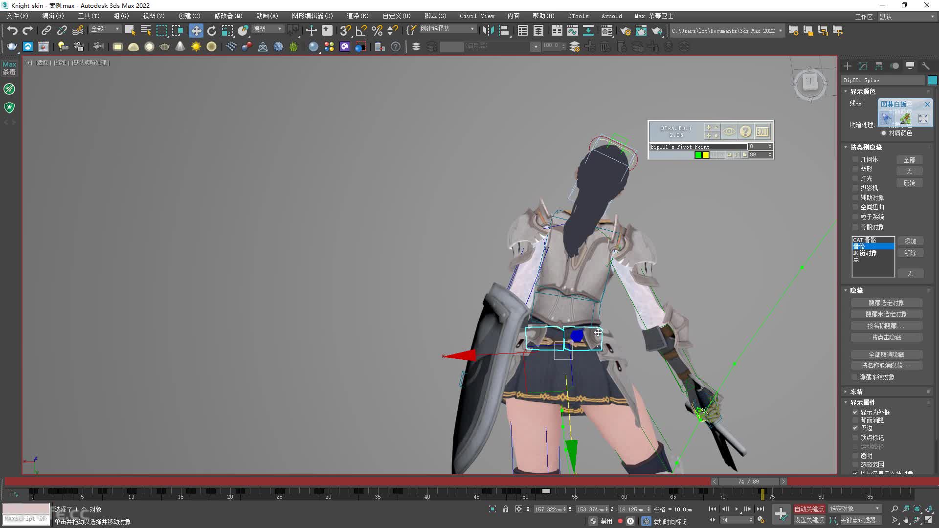Viewport: 939px width, 528px height.
Task: Check the 几何体 hide checkbox
Action: point(855,159)
